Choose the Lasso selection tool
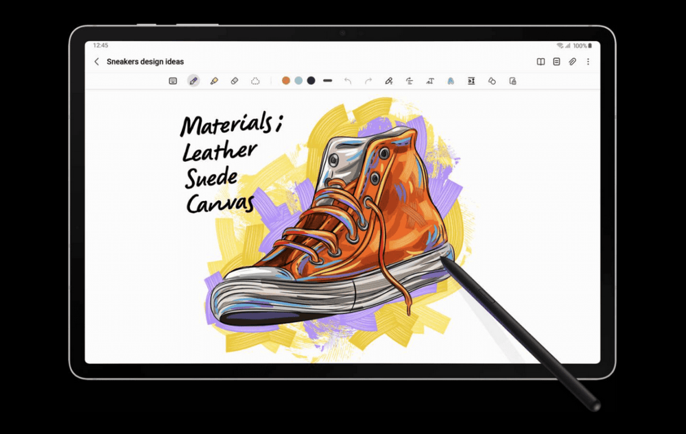This screenshot has height=434, width=686. (x=255, y=81)
